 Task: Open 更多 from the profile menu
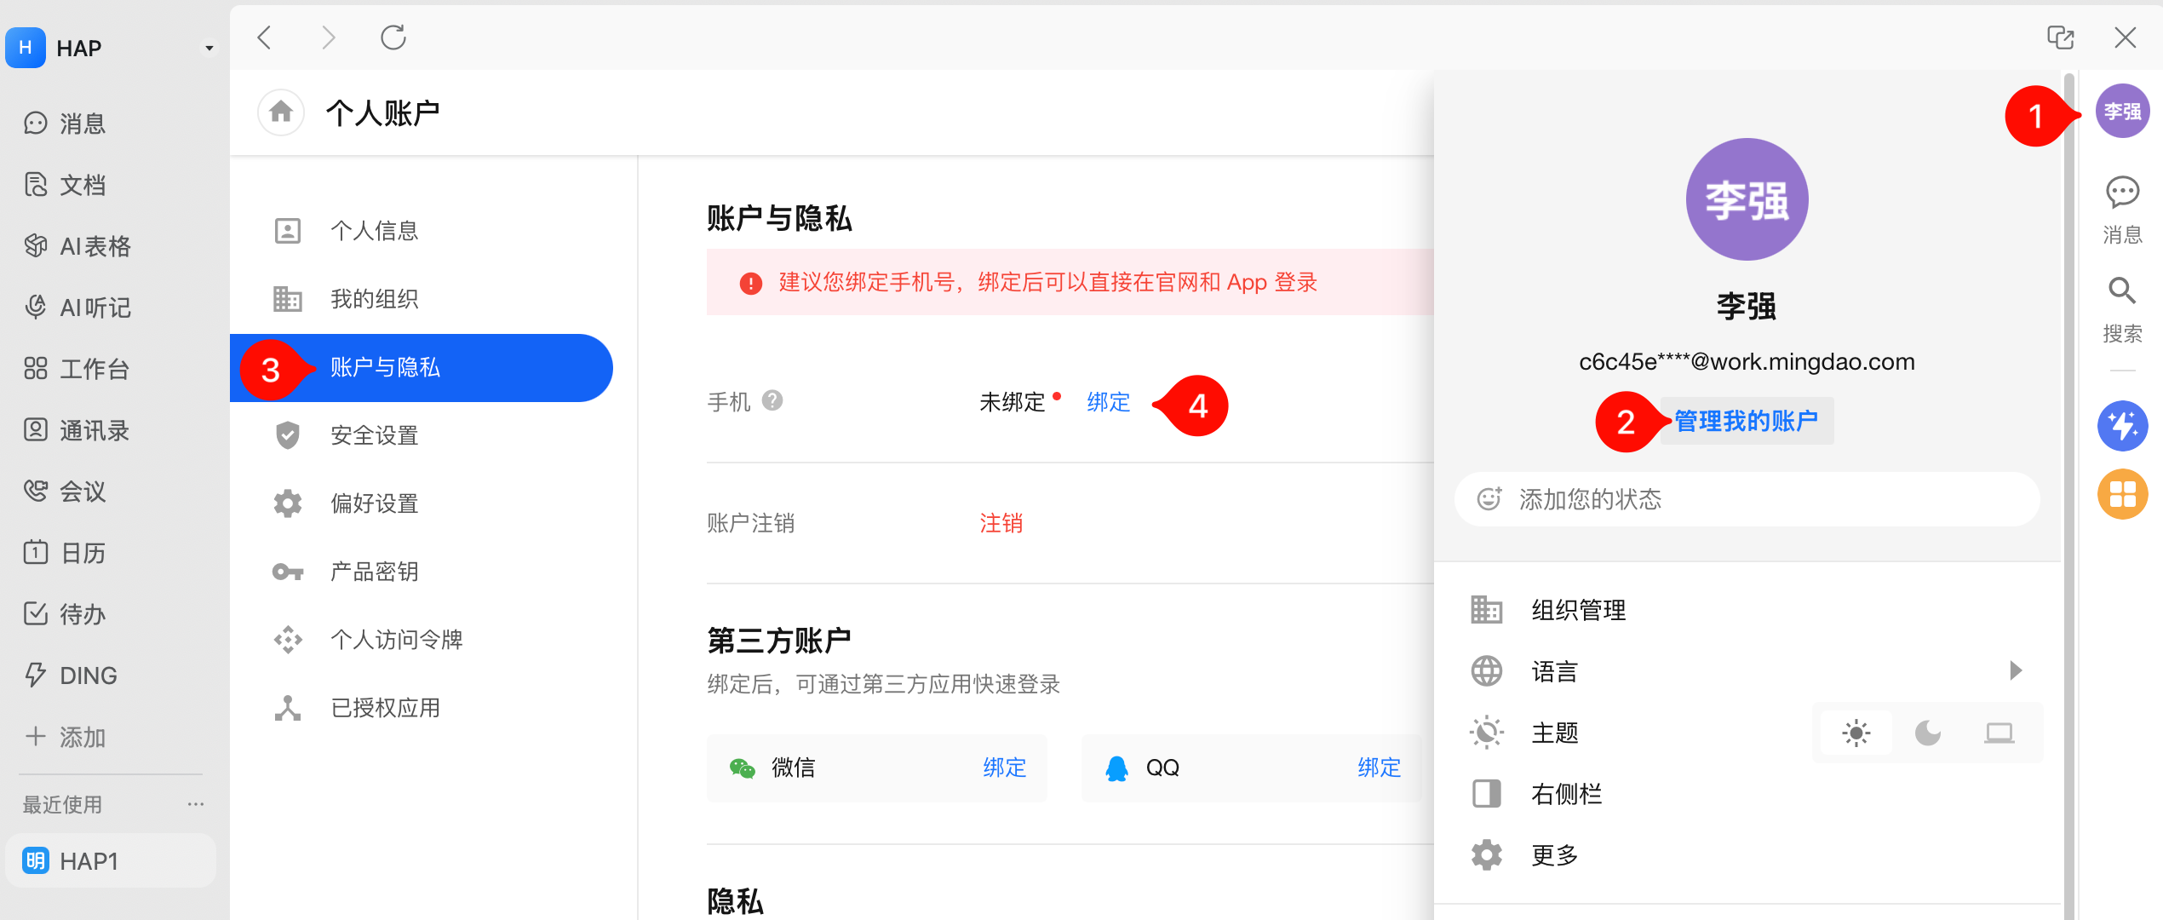1747,855
